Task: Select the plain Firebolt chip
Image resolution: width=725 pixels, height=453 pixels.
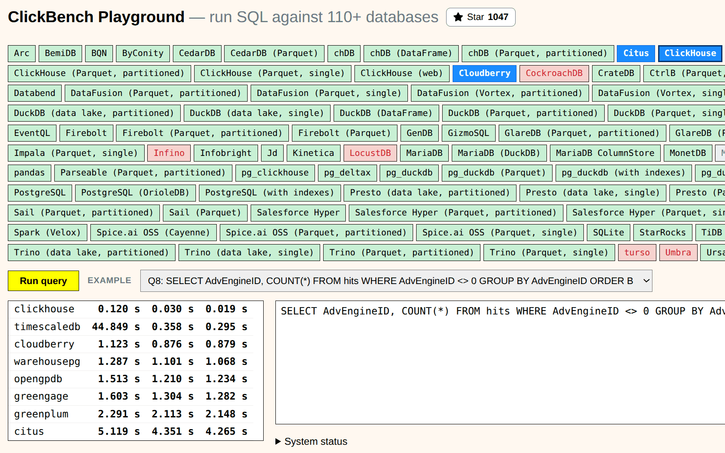Action: [86, 133]
